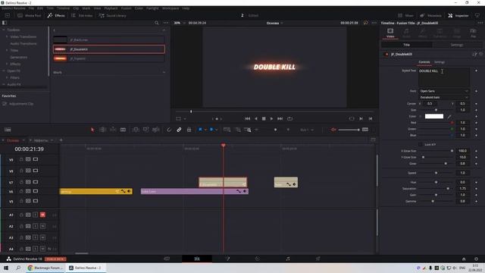
Task: Open the Workspace menu
Action: coord(171,8)
